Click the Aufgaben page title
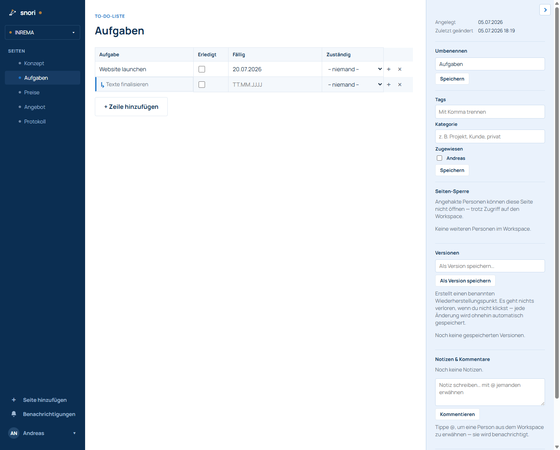 pos(120,31)
